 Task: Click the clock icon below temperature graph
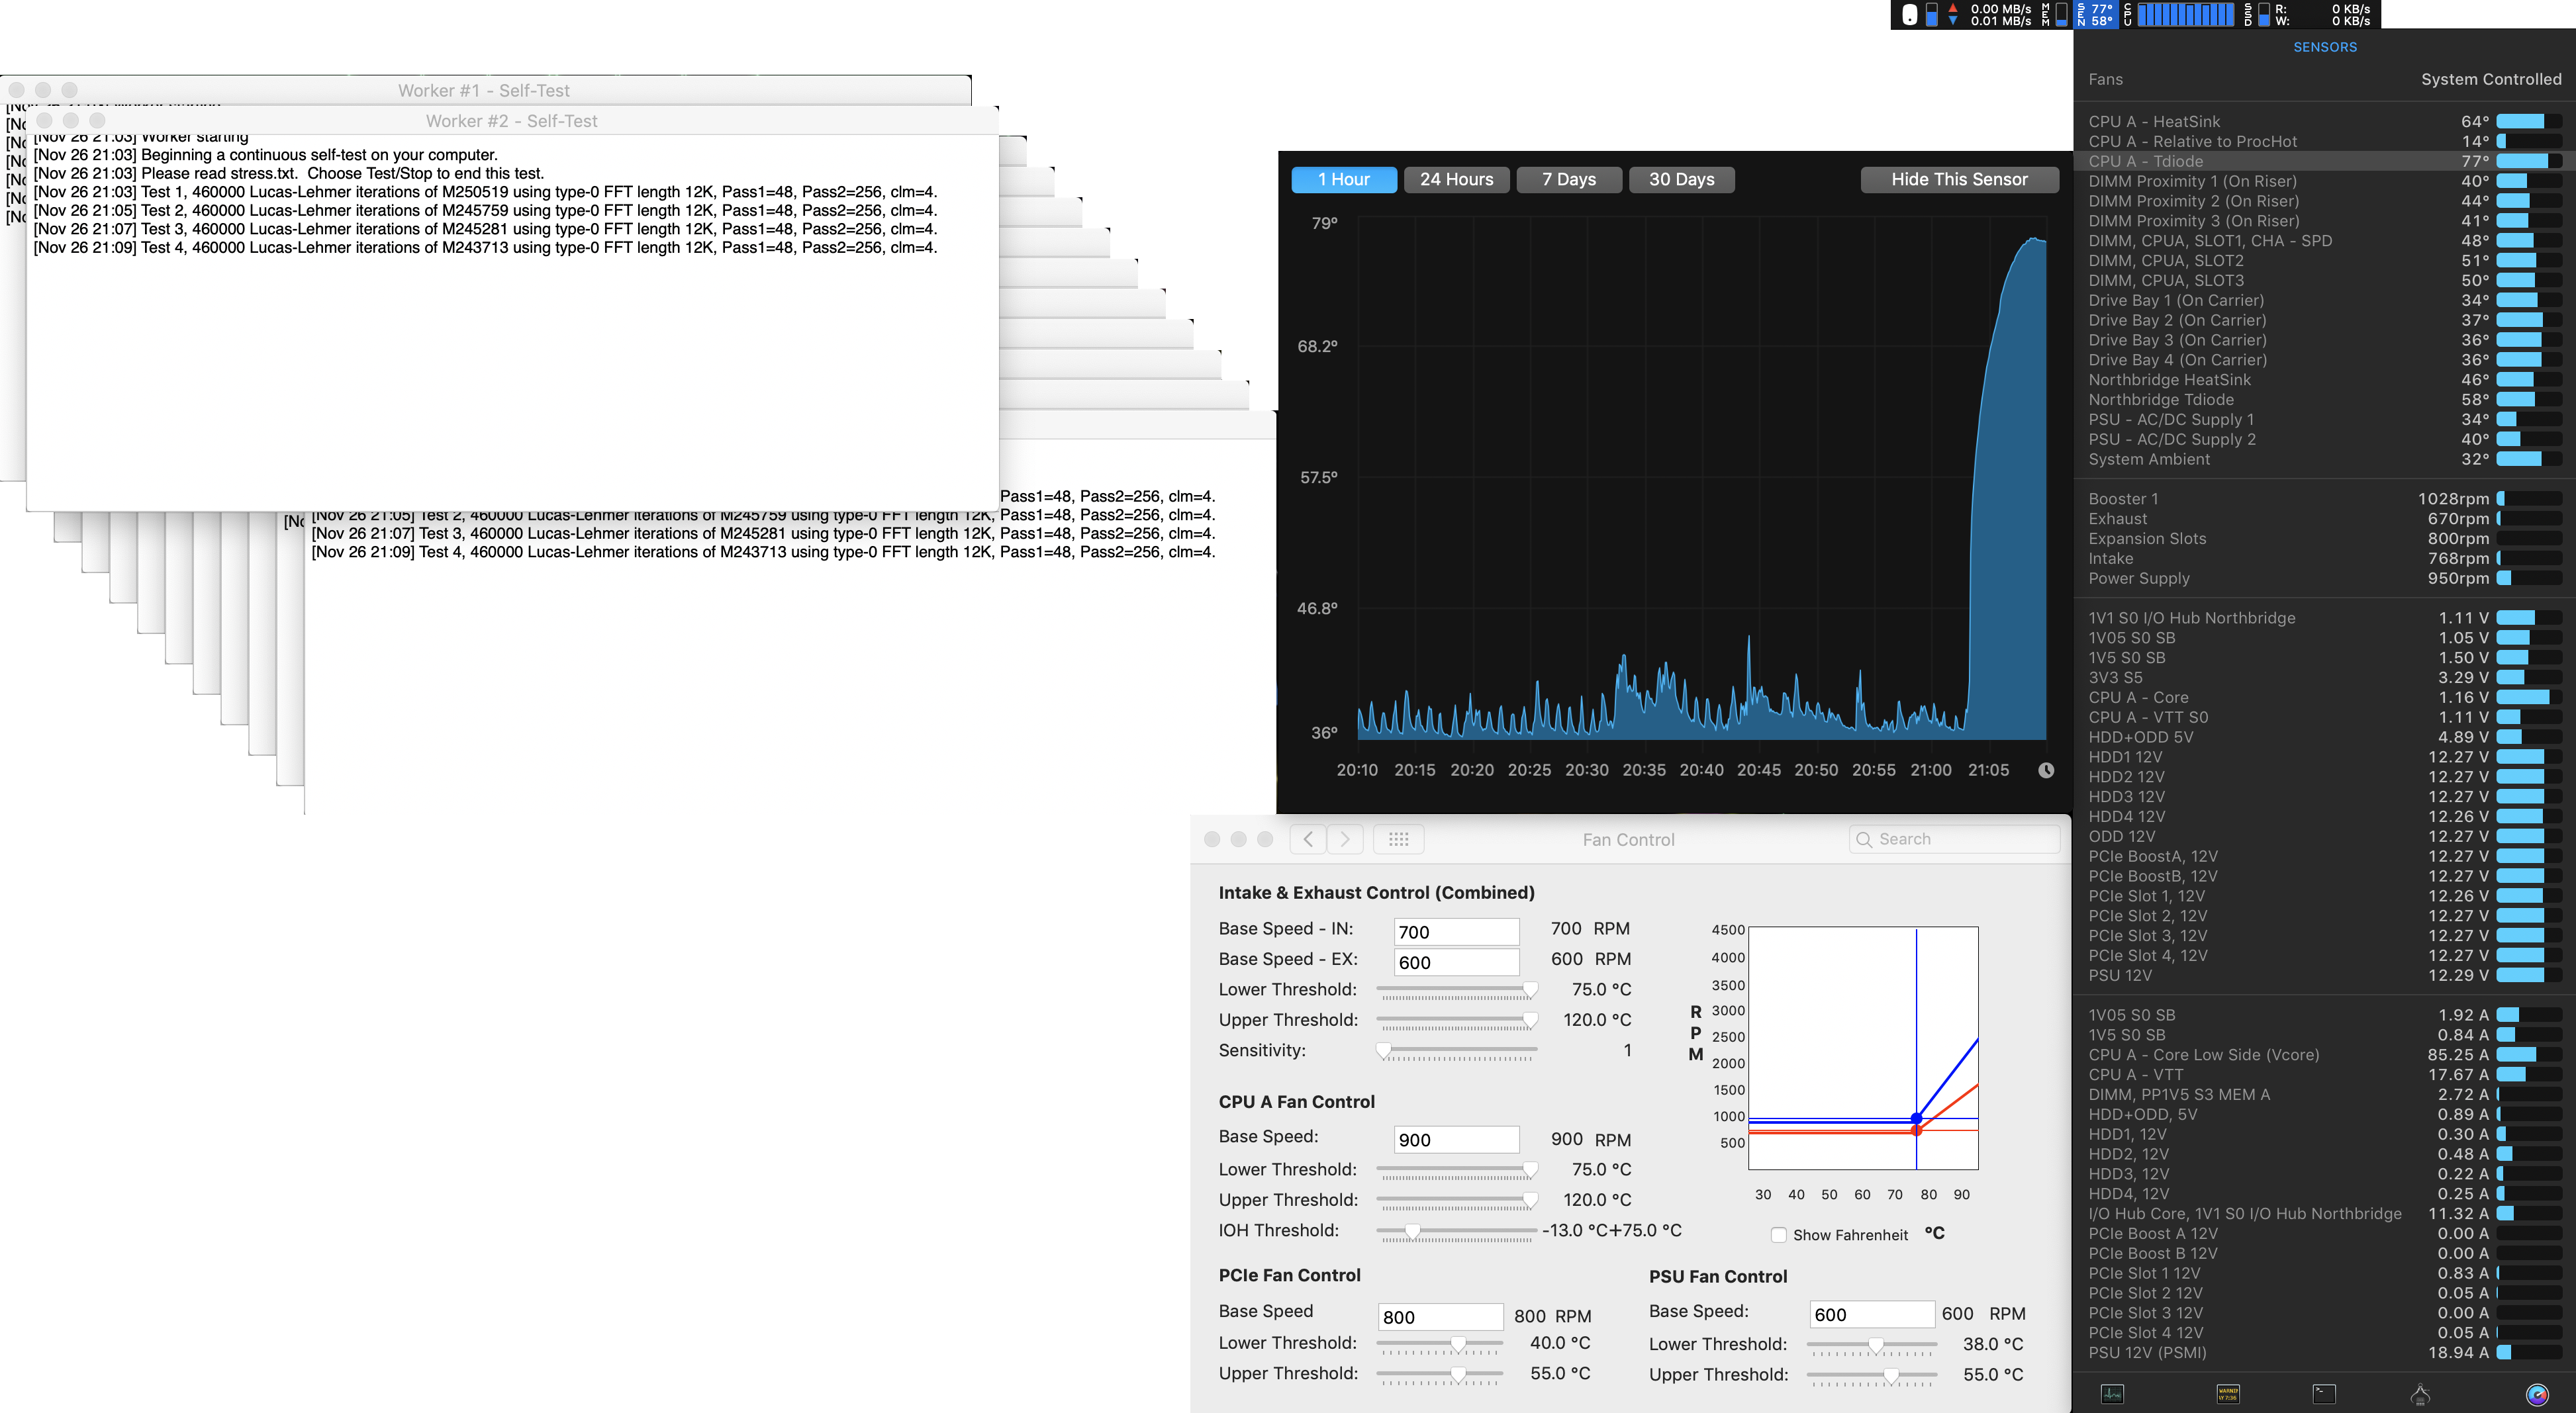(2046, 770)
